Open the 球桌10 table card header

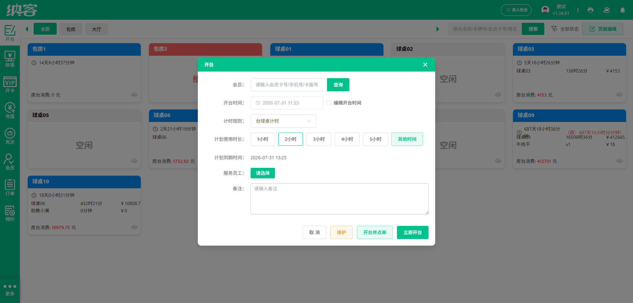tap(84, 182)
